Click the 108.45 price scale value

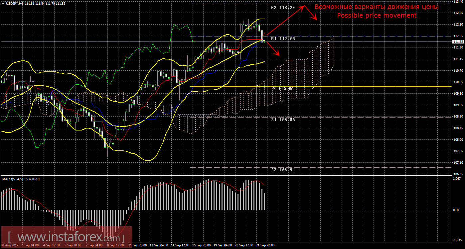click(458, 128)
